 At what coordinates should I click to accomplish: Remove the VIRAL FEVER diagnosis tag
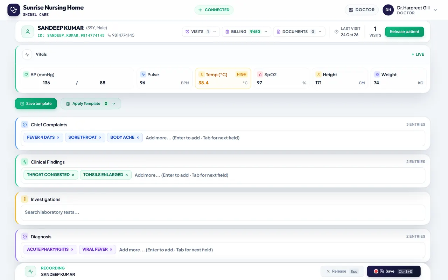pyautogui.click(x=111, y=250)
